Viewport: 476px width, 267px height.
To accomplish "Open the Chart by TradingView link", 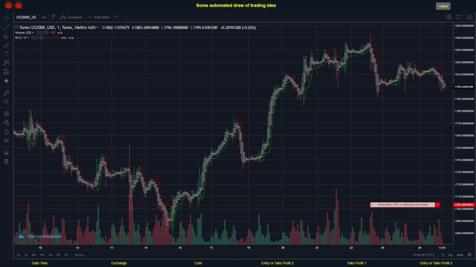I will [x=44, y=236].
